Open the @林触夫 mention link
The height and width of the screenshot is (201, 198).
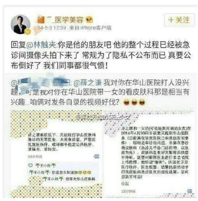[41, 45]
